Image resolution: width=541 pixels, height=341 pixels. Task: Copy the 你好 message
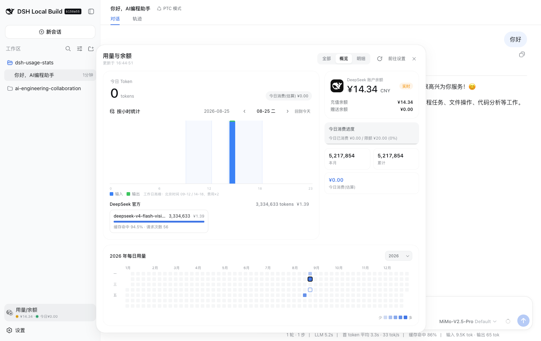pos(522,54)
